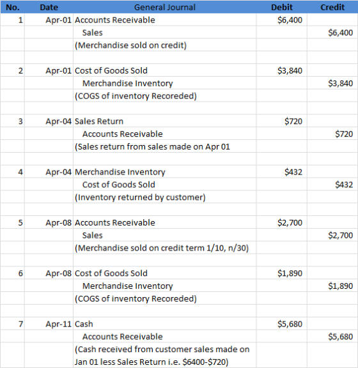Select '(Inventory returned by customer)' note
This screenshot has height=368, width=358.
[x=140, y=197]
